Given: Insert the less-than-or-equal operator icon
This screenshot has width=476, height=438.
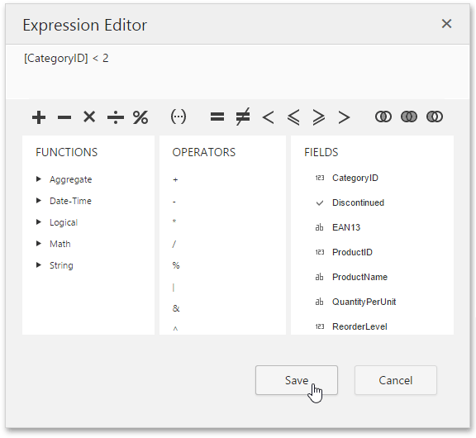Looking at the screenshot, I should click(293, 117).
